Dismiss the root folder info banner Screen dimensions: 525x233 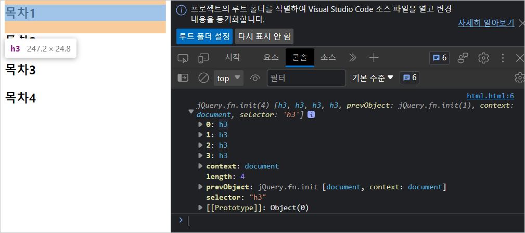521,23
